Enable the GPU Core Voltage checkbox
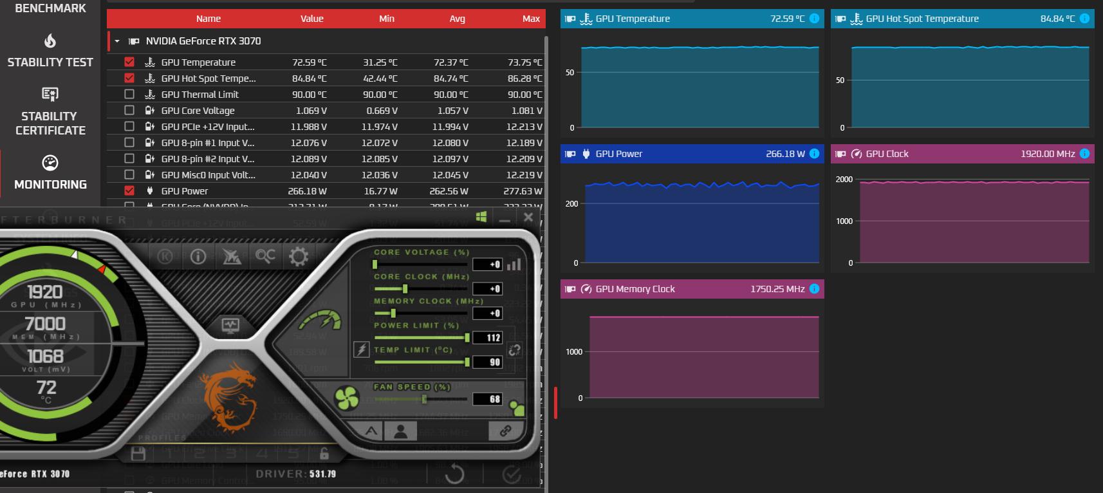This screenshot has height=493, width=1103. click(x=129, y=111)
